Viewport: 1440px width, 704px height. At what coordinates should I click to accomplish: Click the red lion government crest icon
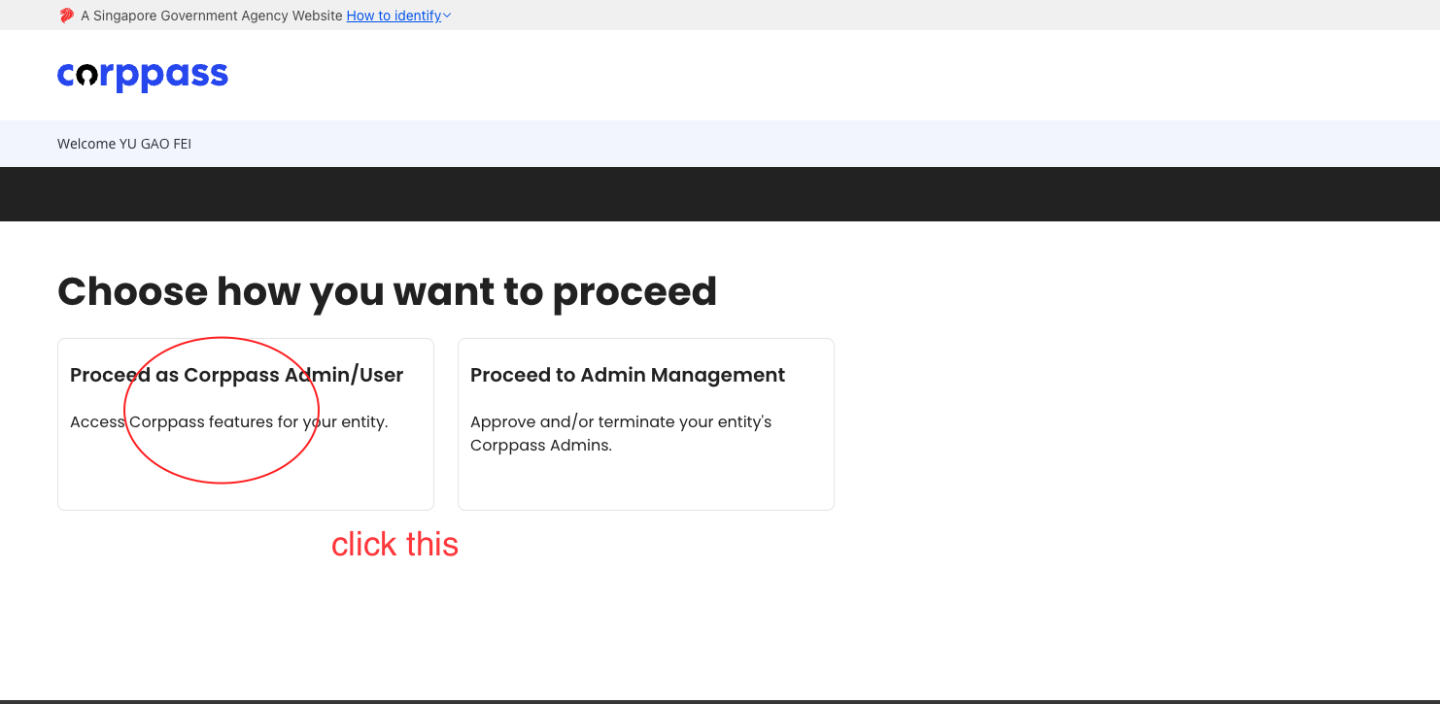click(x=66, y=16)
